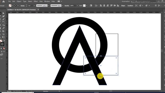Image resolution: width=165 pixels, height=93 pixels.
Task: Select the Eyedropper tool
Action: [3, 28]
